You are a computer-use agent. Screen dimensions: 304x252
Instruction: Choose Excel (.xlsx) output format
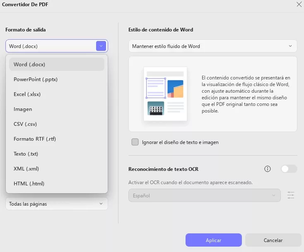(57, 94)
